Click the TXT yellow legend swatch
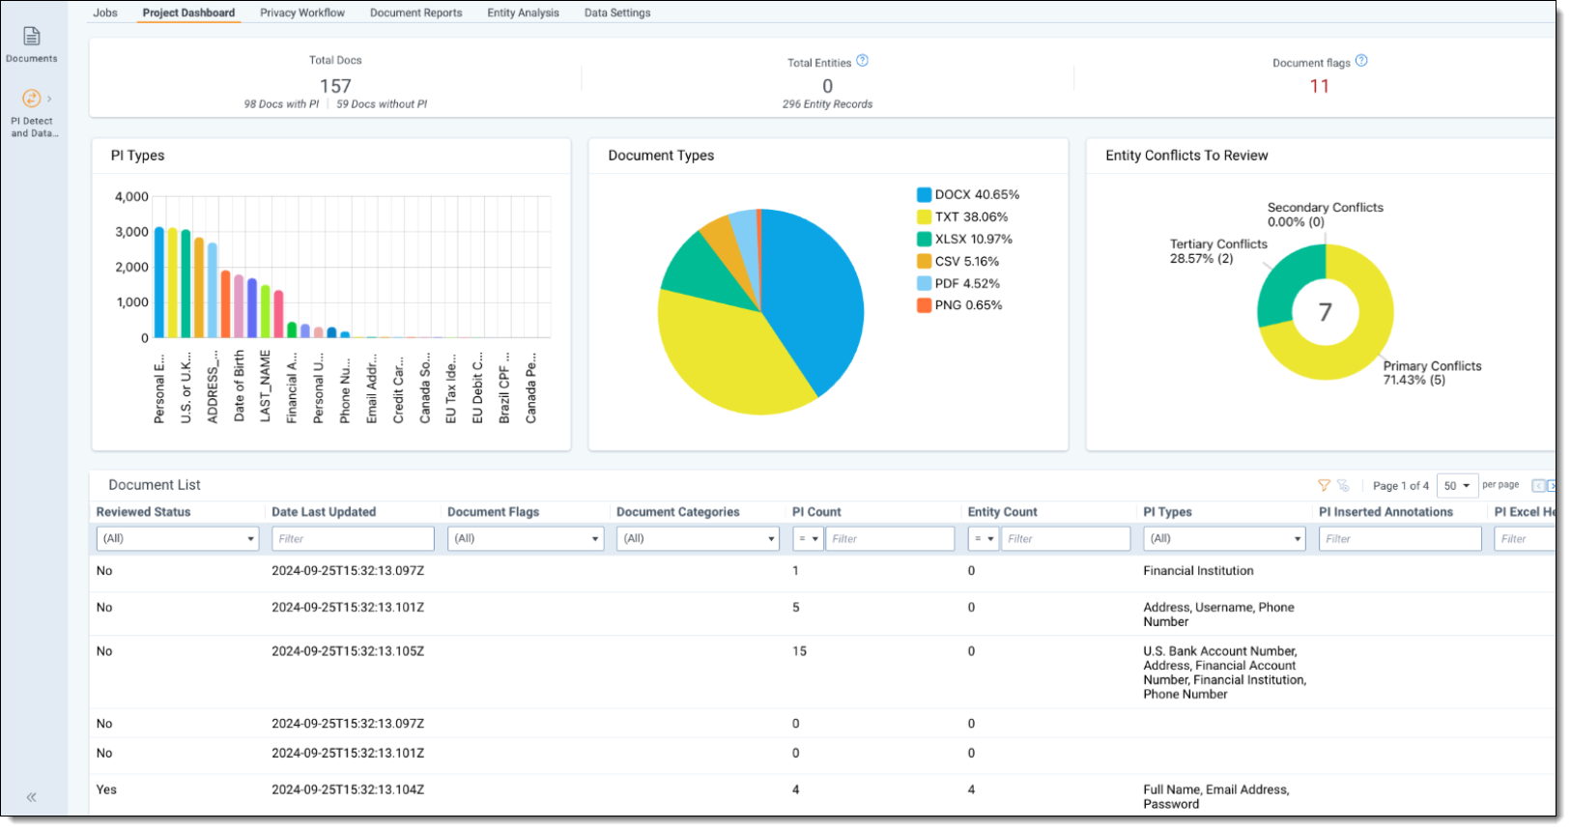 (925, 217)
